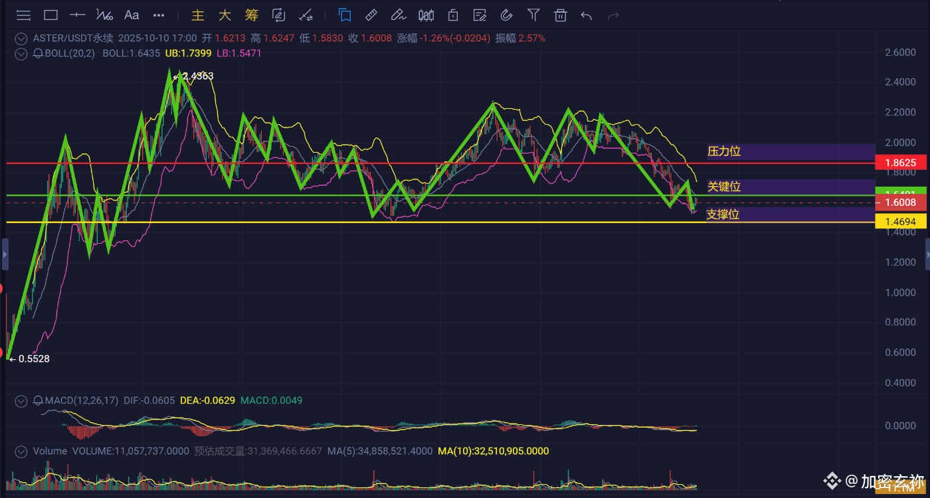Toggle the MACD indicator alert bell
930x498 pixels.
[x=39, y=400]
